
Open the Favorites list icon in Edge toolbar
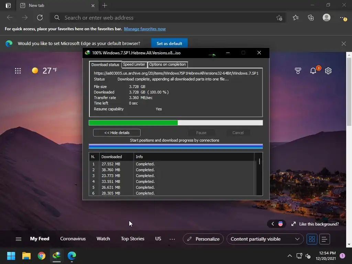pyautogui.click(x=295, y=18)
